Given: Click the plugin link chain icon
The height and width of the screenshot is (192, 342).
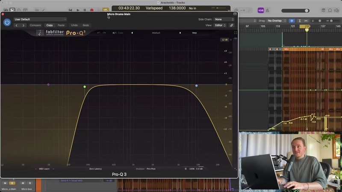Looking at the screenshot, I should tap(232, 25).
